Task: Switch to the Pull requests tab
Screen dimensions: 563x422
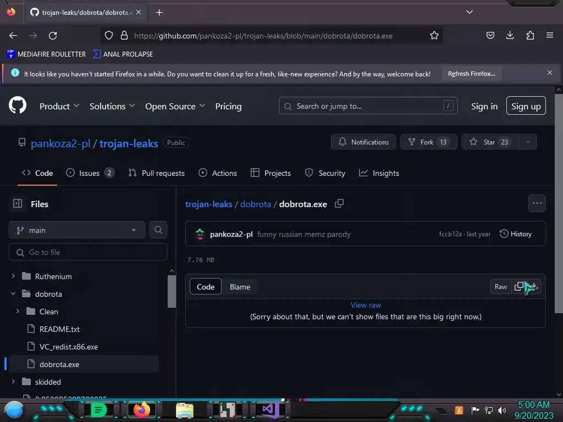Action: pos(157,173)
